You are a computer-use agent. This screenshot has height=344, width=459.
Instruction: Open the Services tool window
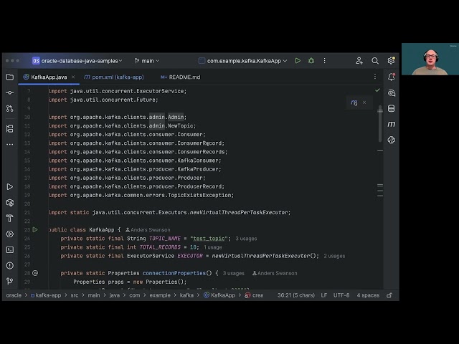9,234
